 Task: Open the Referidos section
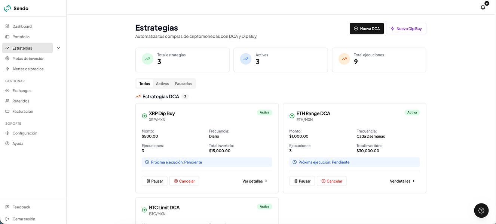tap(21, 101)
